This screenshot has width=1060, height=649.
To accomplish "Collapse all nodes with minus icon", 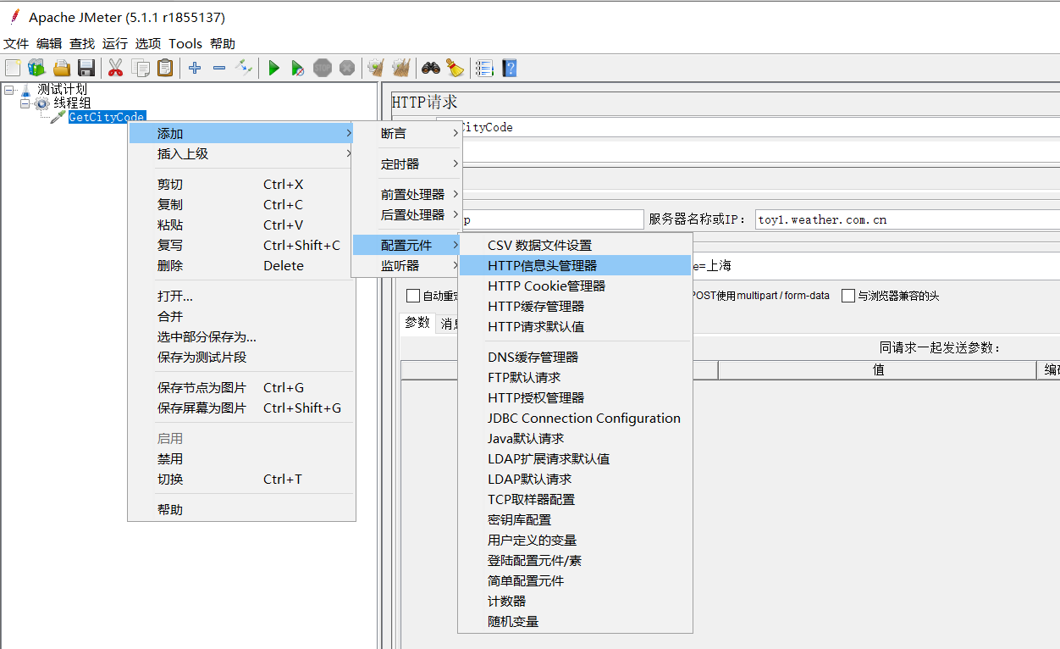I will (219, 68).
